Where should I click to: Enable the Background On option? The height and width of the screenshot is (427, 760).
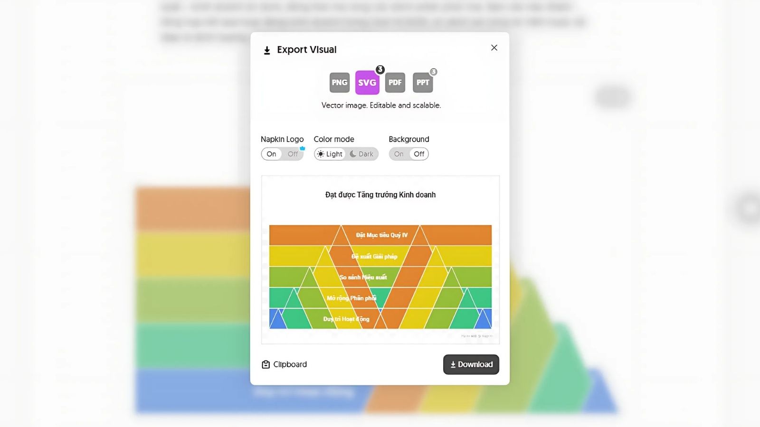point(399,154)
